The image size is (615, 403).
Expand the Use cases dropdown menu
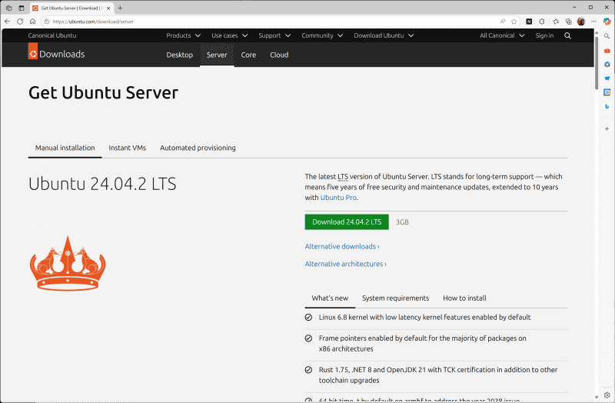click(x=229, y=35)
